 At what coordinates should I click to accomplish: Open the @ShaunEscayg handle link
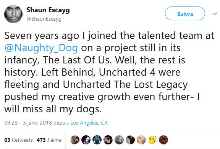click(x=44, y=19)
